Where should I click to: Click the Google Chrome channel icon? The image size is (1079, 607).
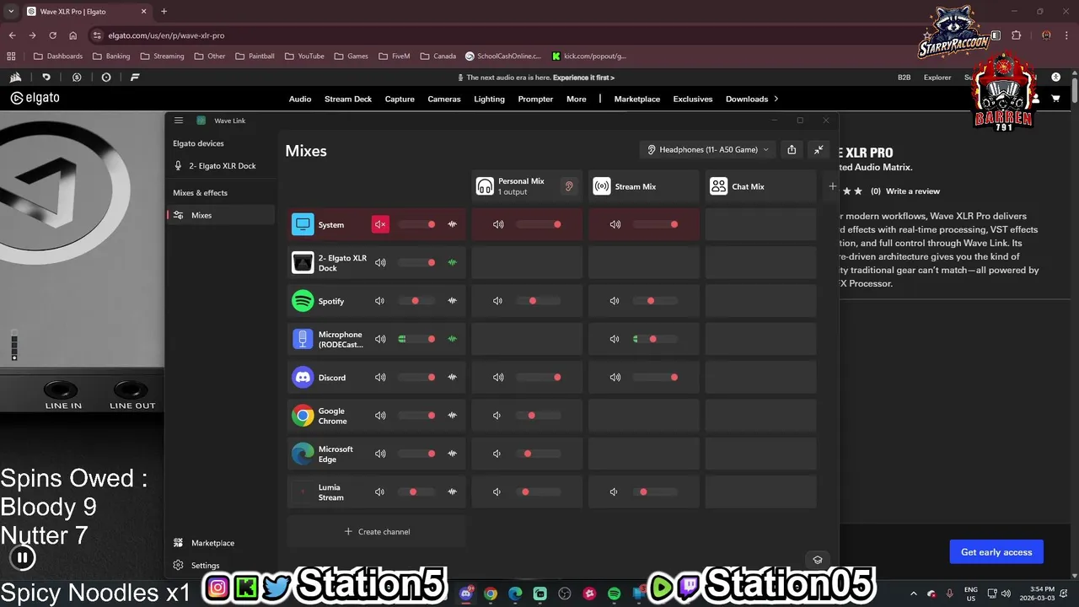click(x=303, y=416)
